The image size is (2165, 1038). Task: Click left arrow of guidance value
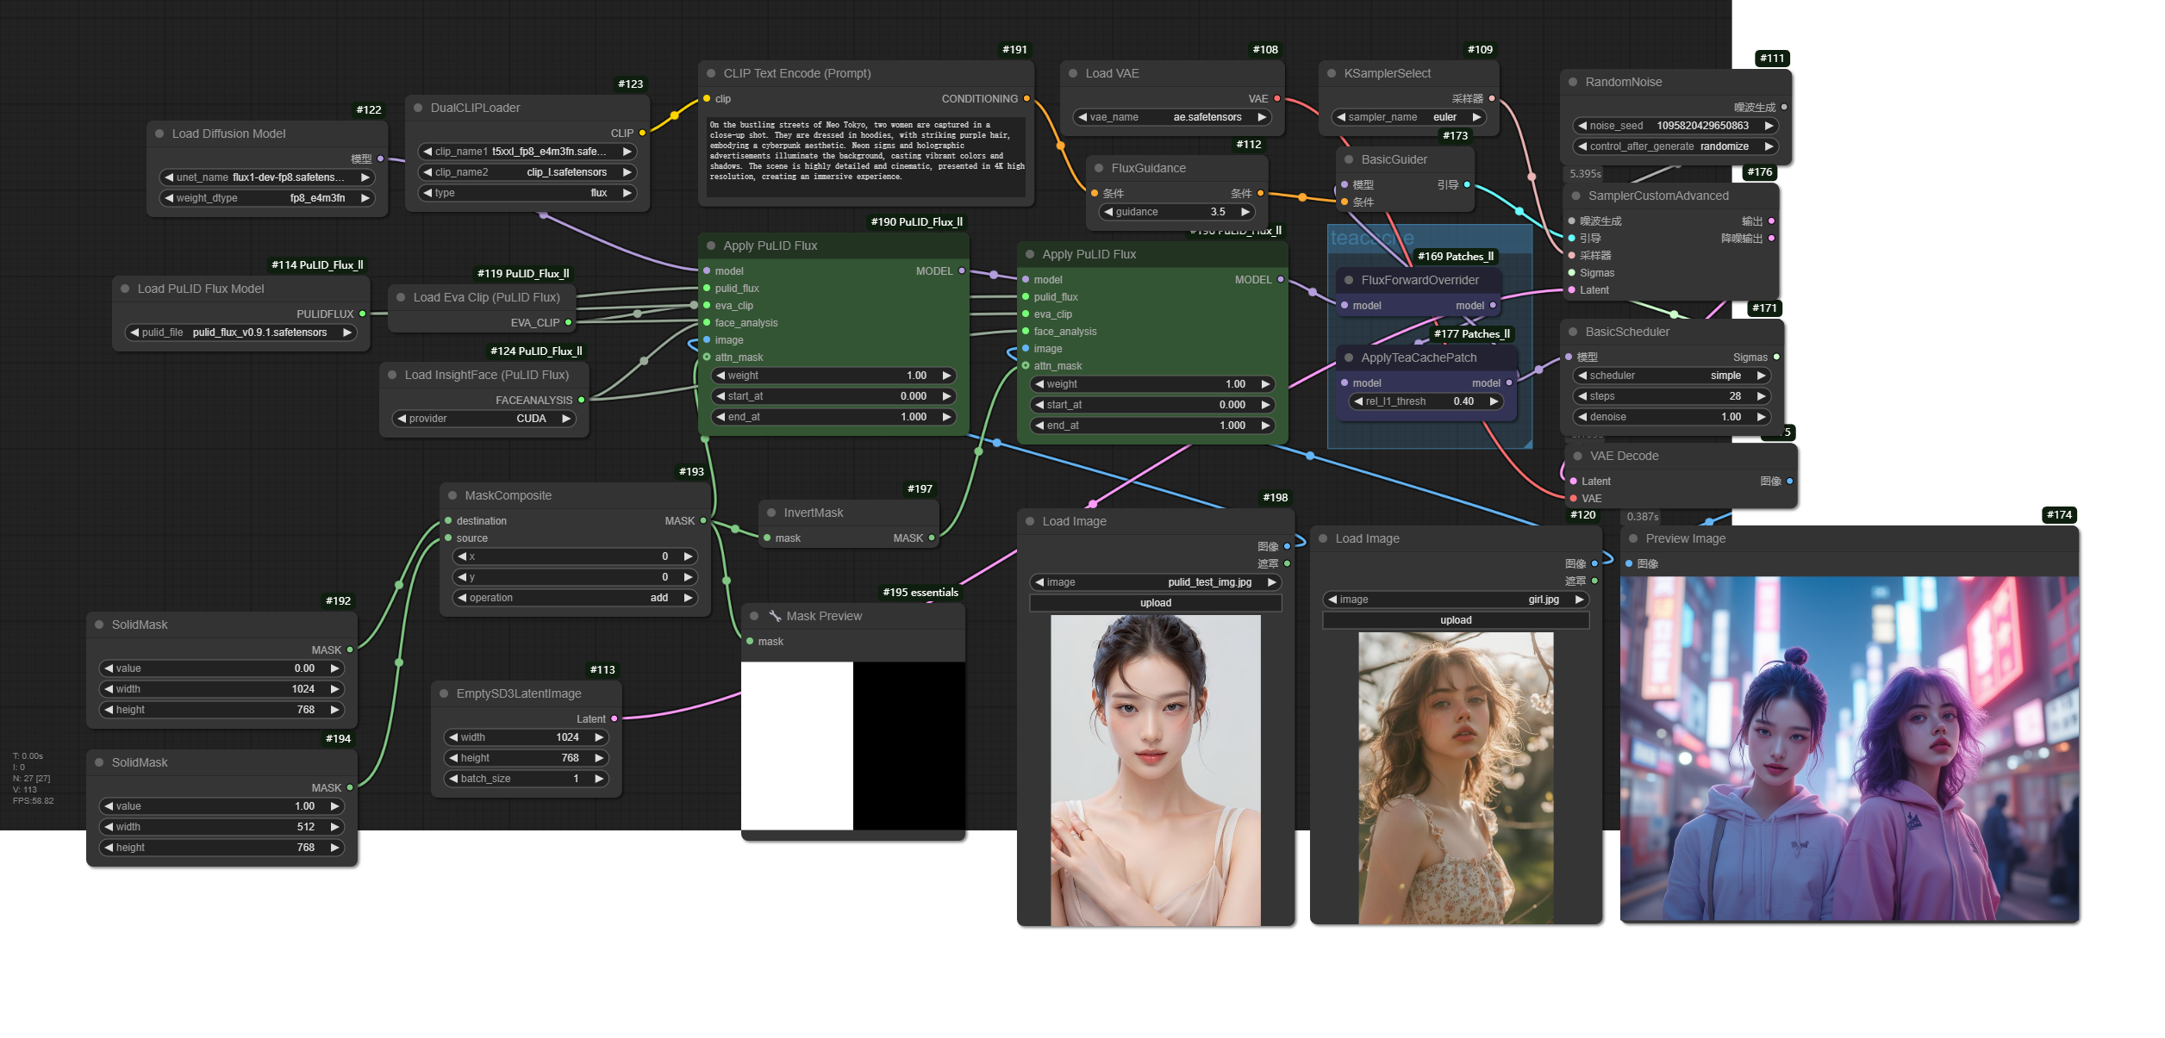[1108, 212]
